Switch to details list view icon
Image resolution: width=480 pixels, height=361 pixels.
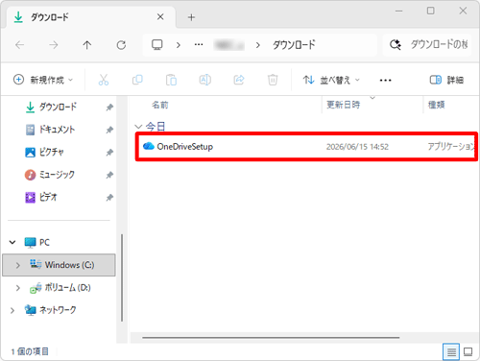[x=451, y=352]
